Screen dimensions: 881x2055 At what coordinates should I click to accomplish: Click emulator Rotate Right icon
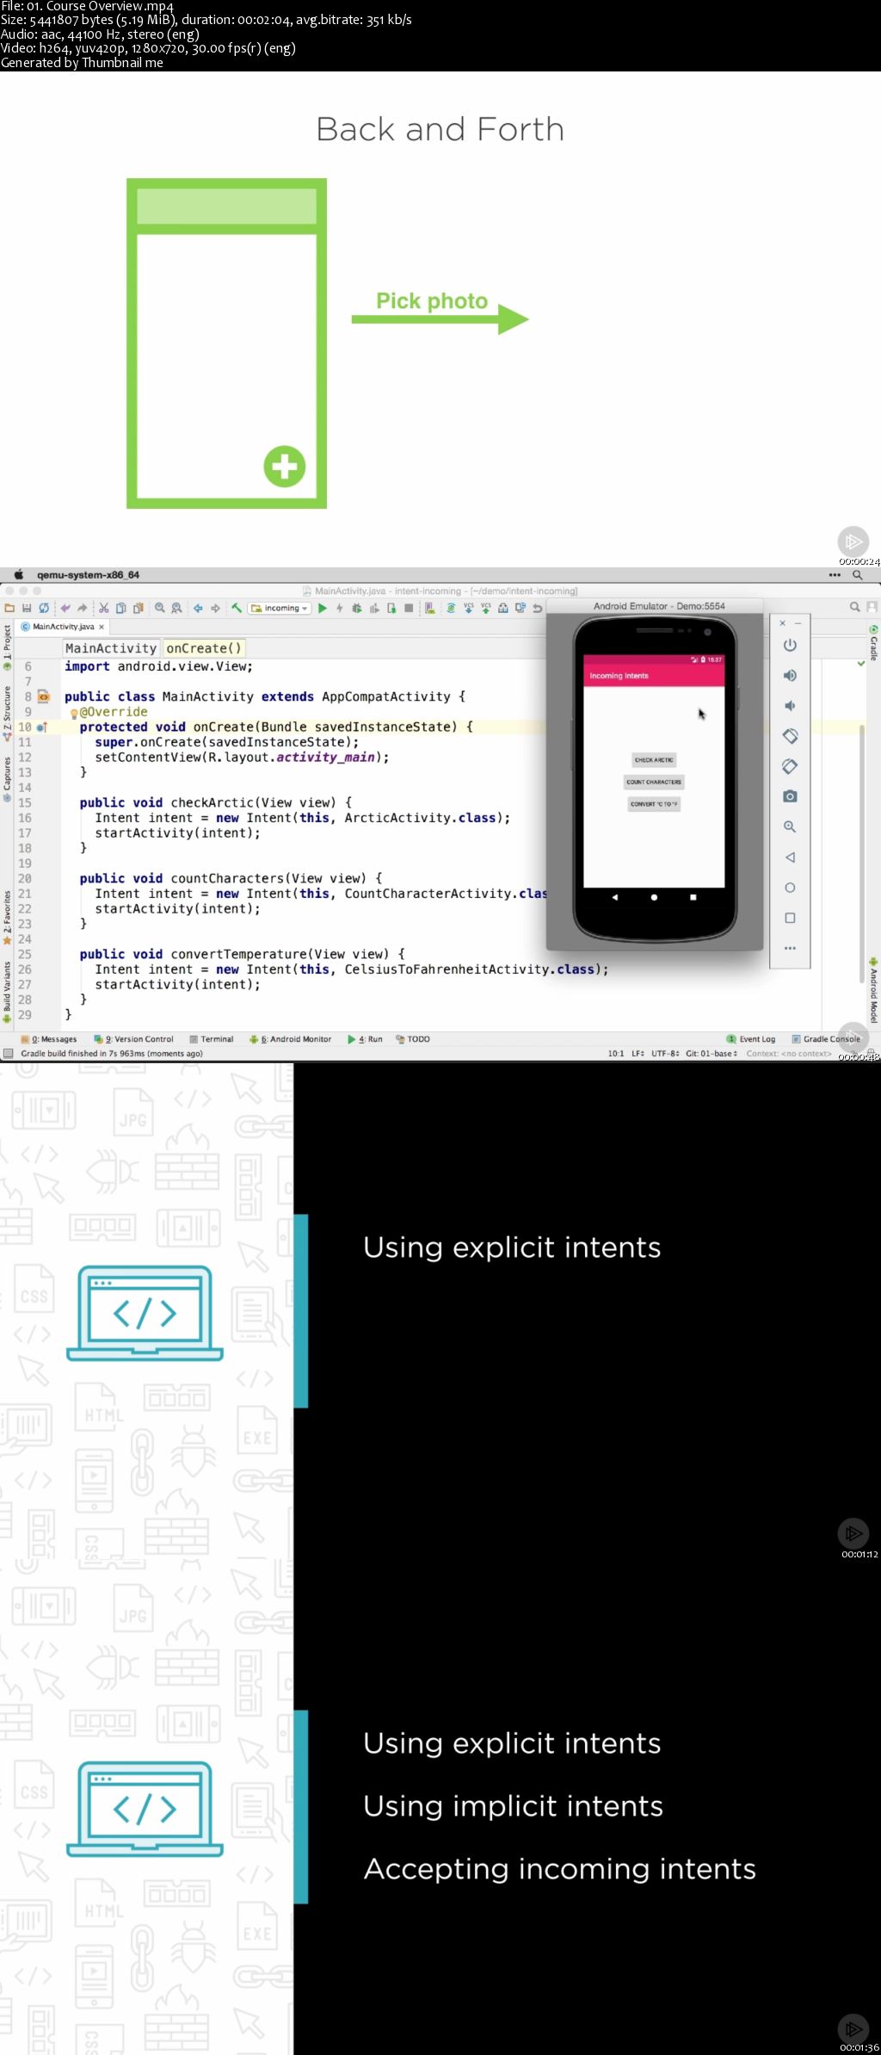tap(790, 766)
